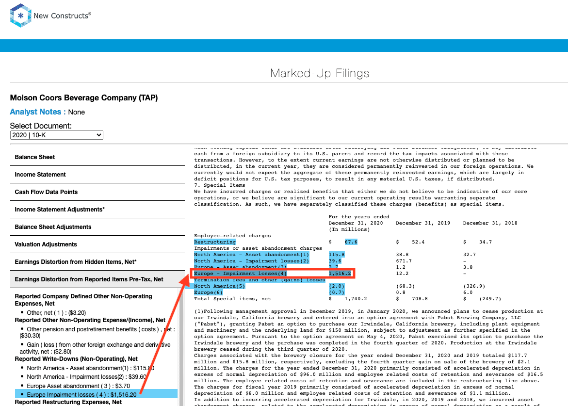This screenshot has width=568, height=406.
Task: Click the 67.6 restructuring value
Action: pos(351,242)
